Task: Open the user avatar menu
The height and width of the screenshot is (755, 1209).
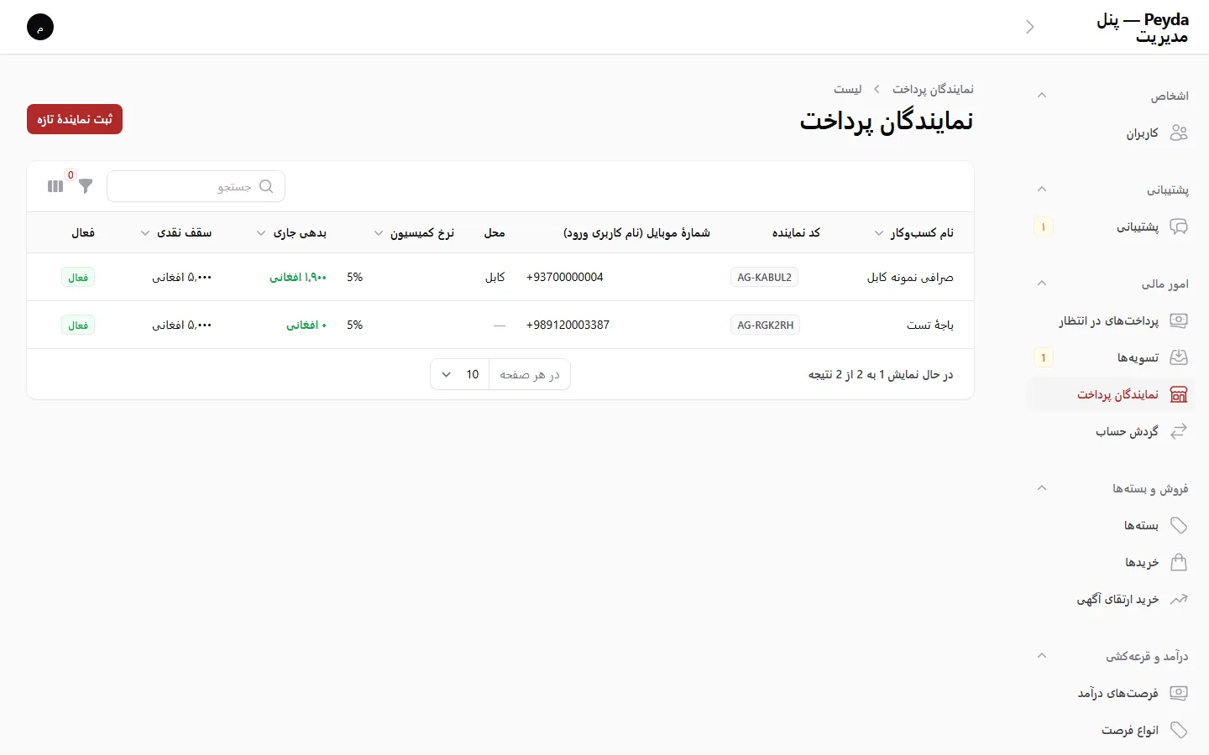Action: (x=40, y=27)
